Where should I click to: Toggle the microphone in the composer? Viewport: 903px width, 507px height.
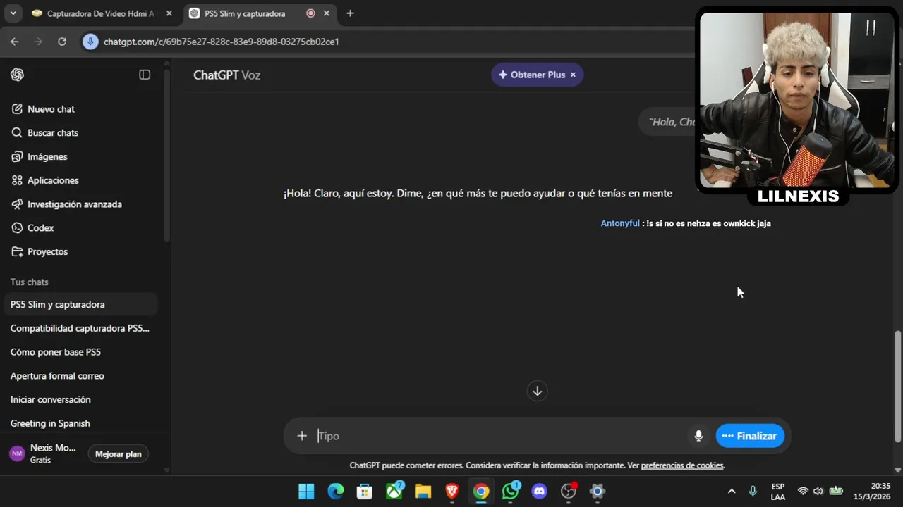[x=698, y=436]
